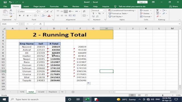Center text horizontally in the cell

pyautogui.click(x=62, y=16)
